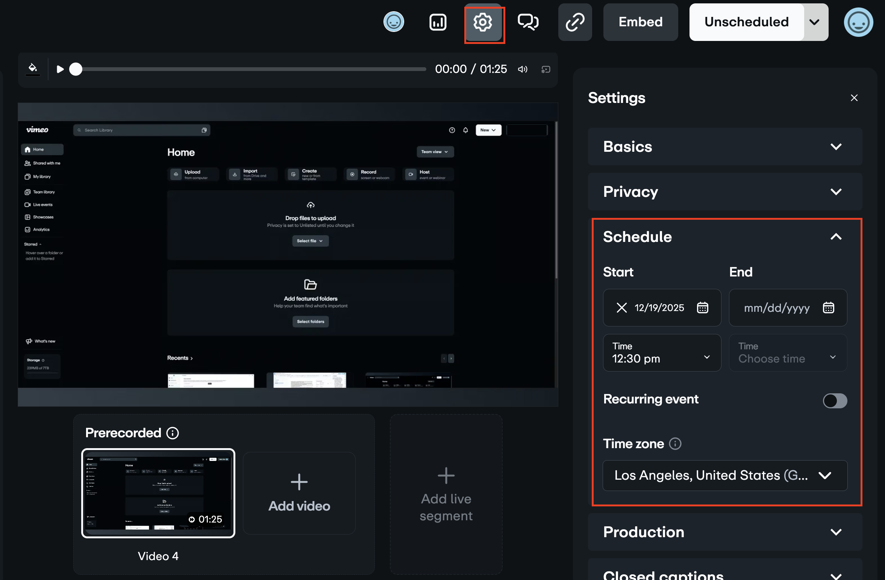
Task: Open the Start date calendar picker
Action: (703, 308)
